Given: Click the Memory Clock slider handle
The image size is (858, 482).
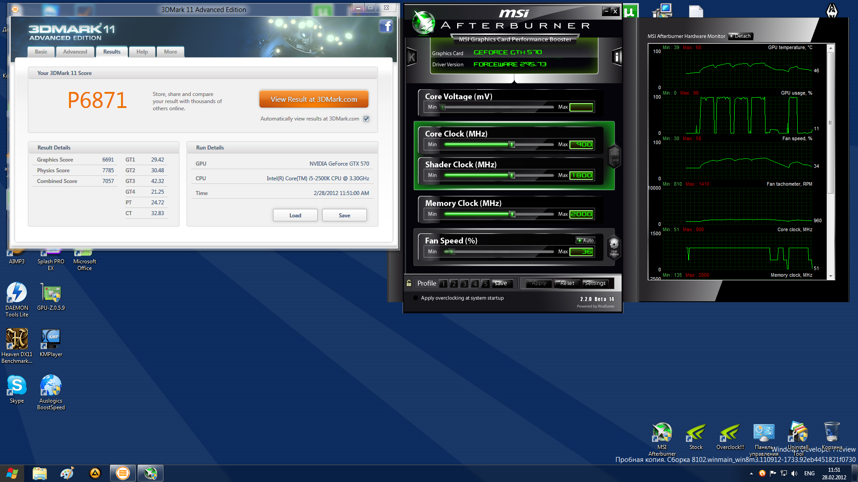Looking at the screenshot, I should click(x=513, y=214).
